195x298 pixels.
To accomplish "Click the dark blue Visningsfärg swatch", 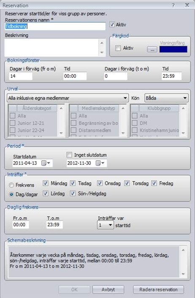I will click(x=173, y=49).
